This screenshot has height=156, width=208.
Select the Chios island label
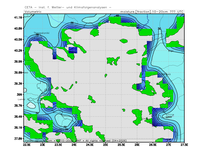pyautogui.click(x=145, y=119)
